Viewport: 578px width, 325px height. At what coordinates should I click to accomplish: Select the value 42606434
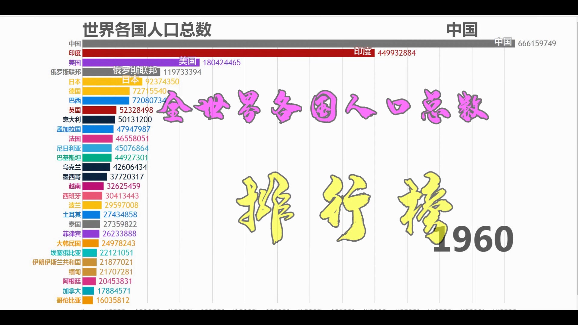[x=130, y=167]
